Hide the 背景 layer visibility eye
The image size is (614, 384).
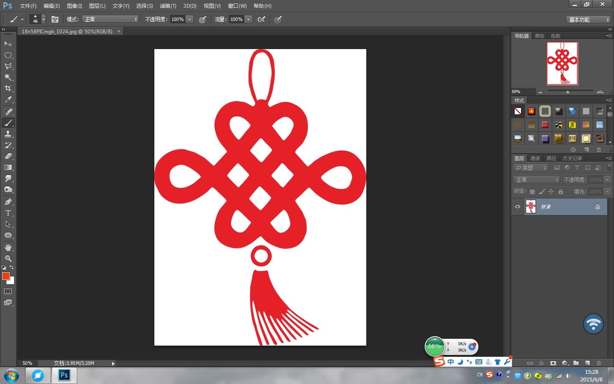518,207
